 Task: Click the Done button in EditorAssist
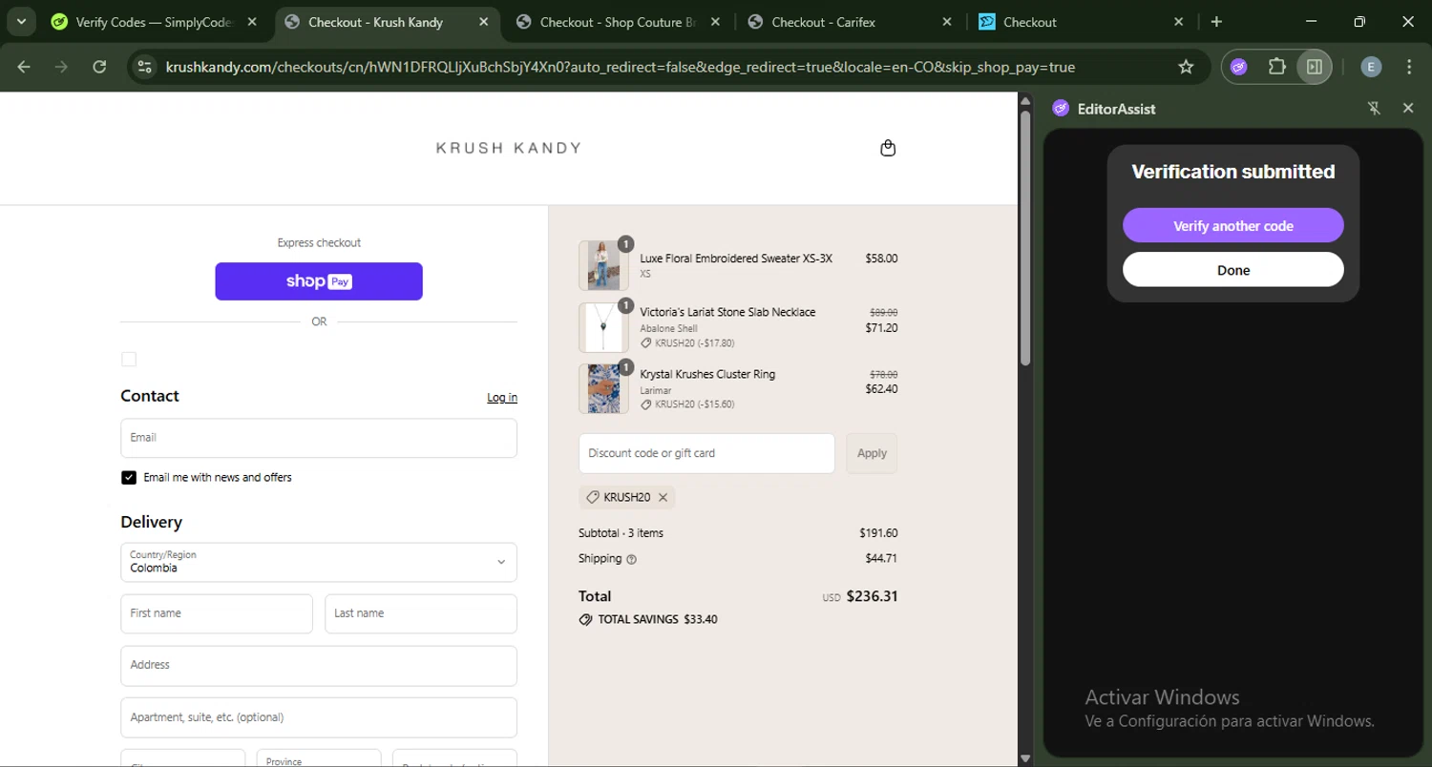pyautogui.click(x=1233, y=270)
